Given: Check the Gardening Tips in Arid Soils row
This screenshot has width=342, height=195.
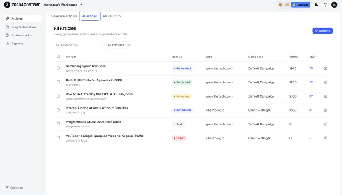Looking at the screenshot, I should [x=58, y=68].
